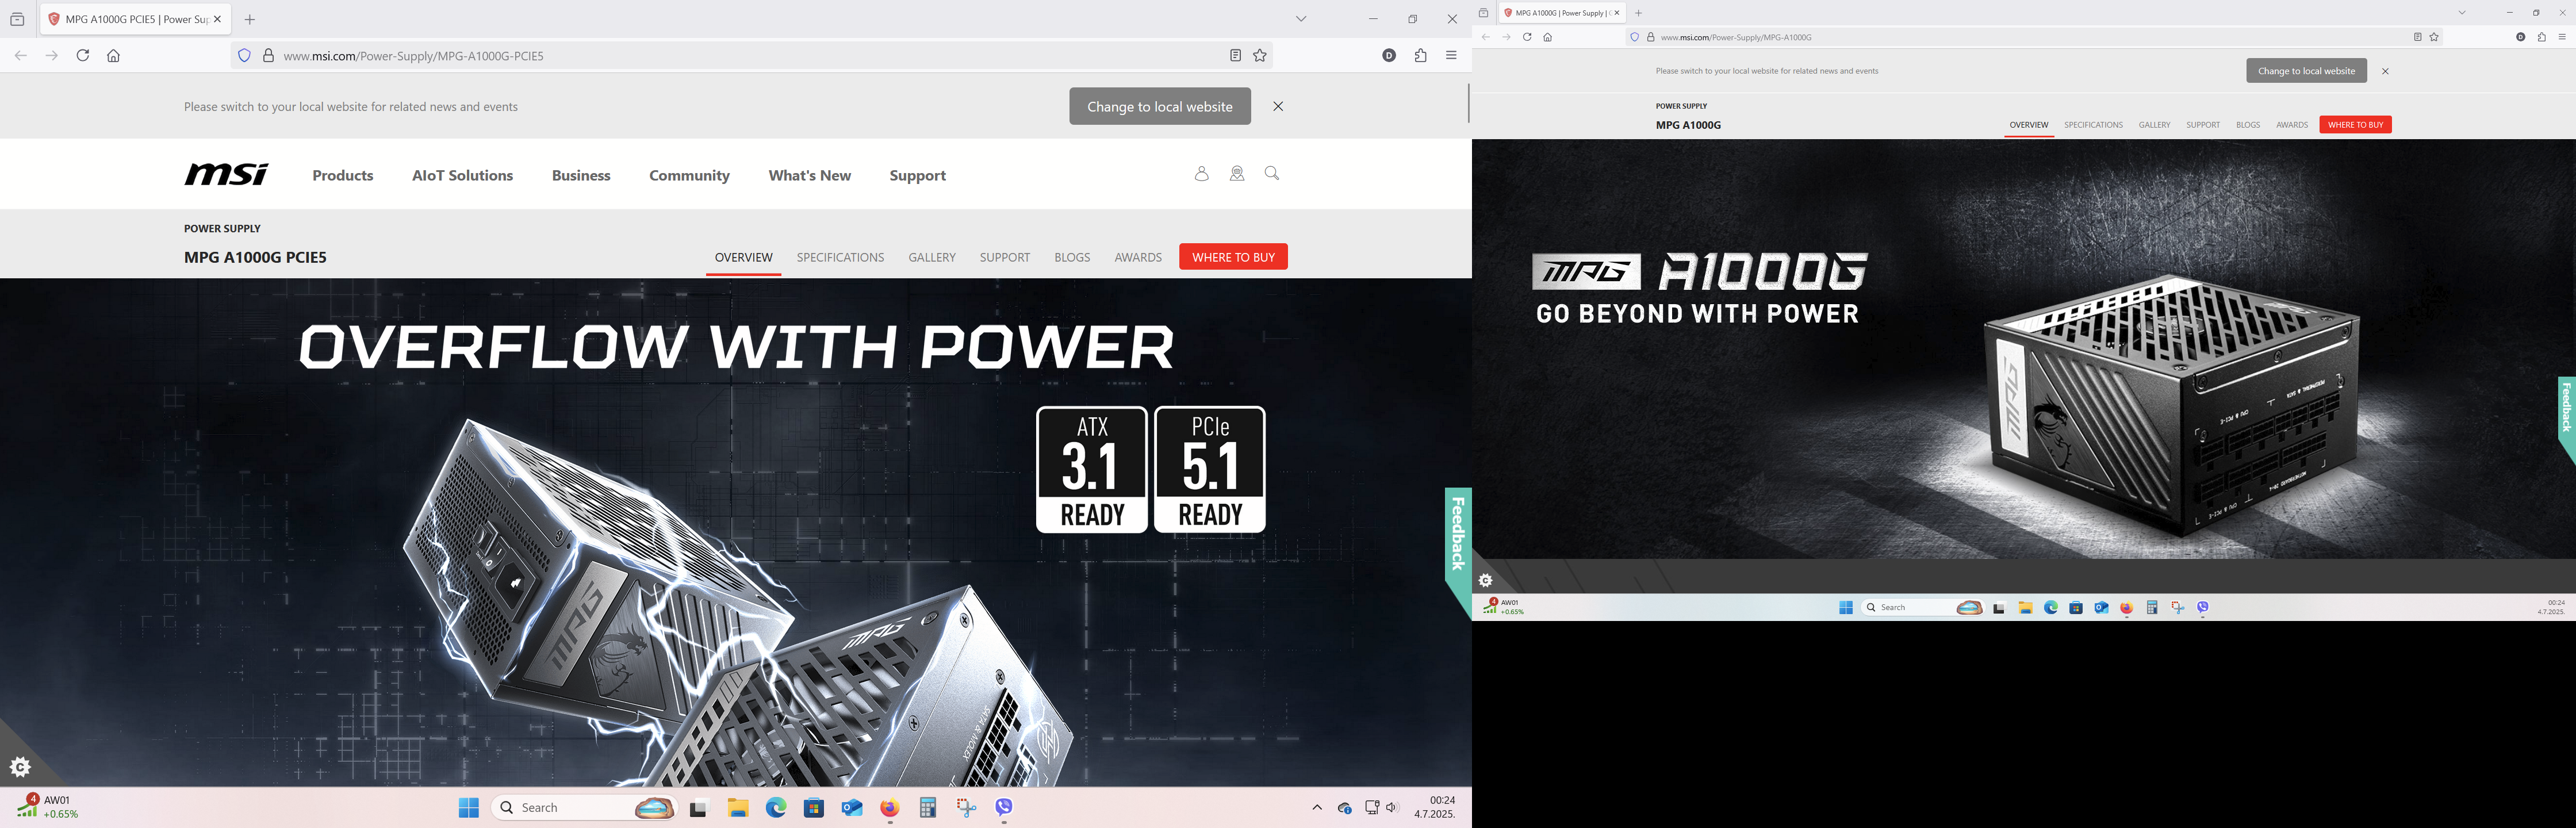Open the search magnifier in MSI header
This screenshot has width=2576, height=828.
click(x=1272, y=173)
